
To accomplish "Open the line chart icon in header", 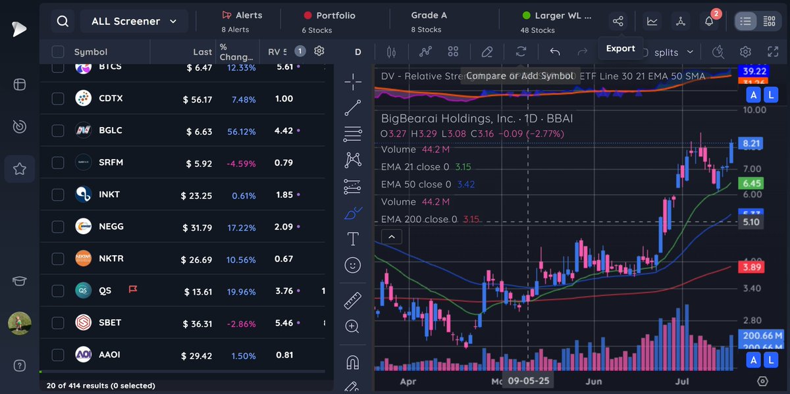I will (x=652, y=21).
